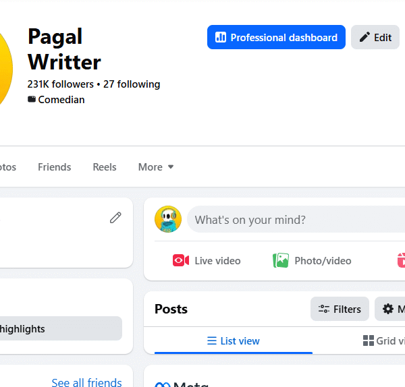Click the small avatar in the post composer
The image size is (405, 387).
(x=168, y=220)
